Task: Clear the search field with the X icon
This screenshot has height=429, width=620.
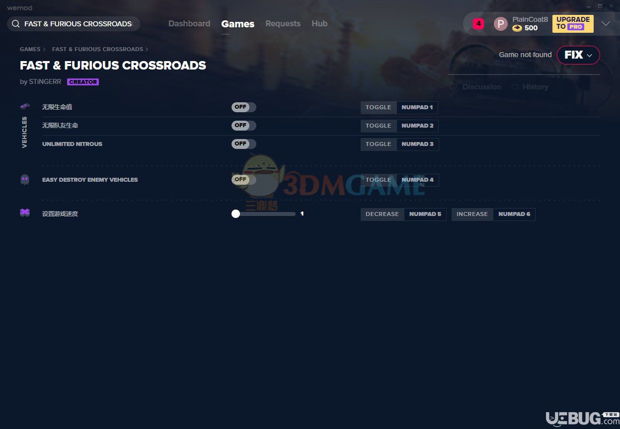Action: click(132, 24)
